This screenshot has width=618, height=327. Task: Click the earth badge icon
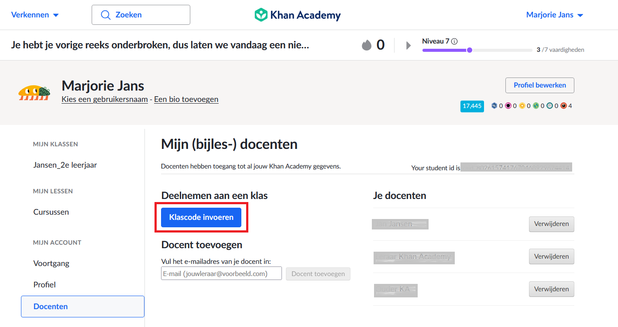click(536, 106)
